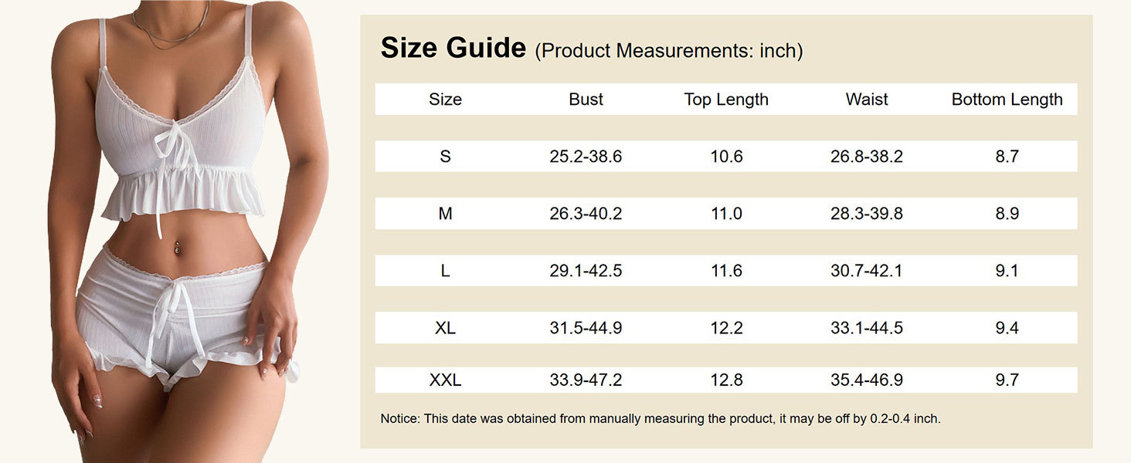1131x463 pixels.
Task: Click the 12.8 top length value
Action: (x=726, y=380)
